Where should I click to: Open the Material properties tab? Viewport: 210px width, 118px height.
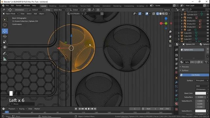click(x=177, y=104)
